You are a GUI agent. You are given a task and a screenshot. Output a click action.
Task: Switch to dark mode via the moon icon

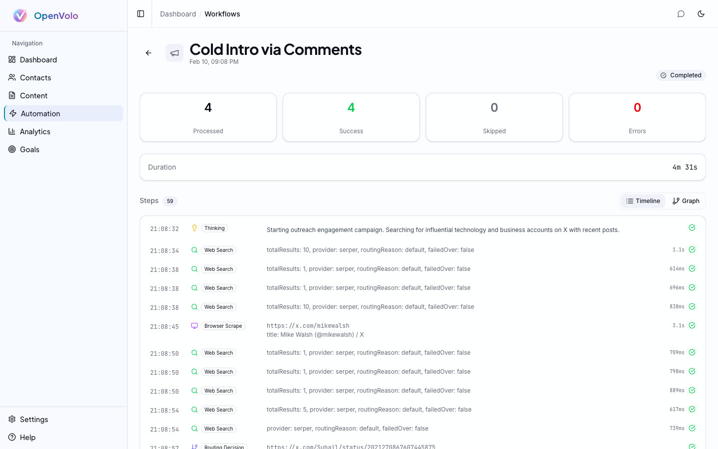click(701, 14)
